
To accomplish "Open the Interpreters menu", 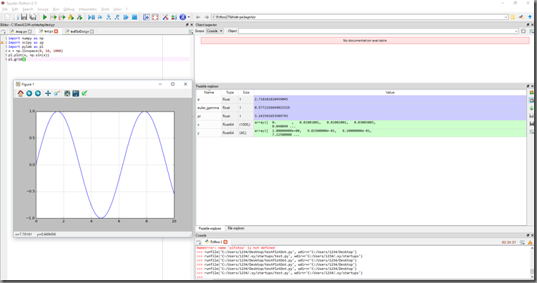I will 88,9.
